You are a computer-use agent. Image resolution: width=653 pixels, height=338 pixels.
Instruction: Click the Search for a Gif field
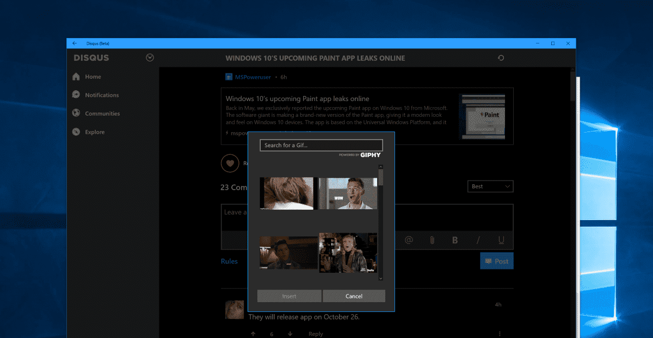tap(321, 145)
